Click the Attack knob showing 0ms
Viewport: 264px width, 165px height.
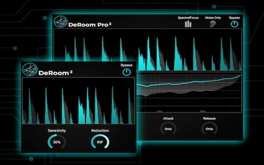pos(168,129)
